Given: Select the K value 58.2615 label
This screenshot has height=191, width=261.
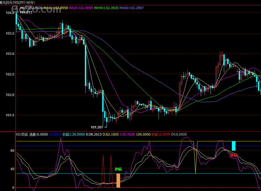Looking at the screenshot, I should pyautogui.click(x=94, y=134).
